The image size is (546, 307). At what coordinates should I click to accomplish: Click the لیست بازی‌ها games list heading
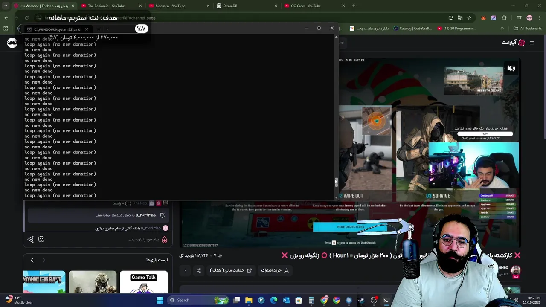[157, 260]
